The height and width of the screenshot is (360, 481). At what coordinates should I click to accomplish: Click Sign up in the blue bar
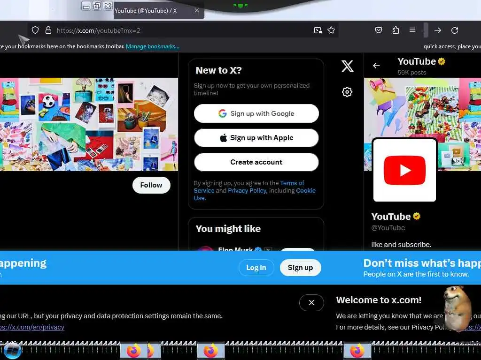click(x=300, y=268)
